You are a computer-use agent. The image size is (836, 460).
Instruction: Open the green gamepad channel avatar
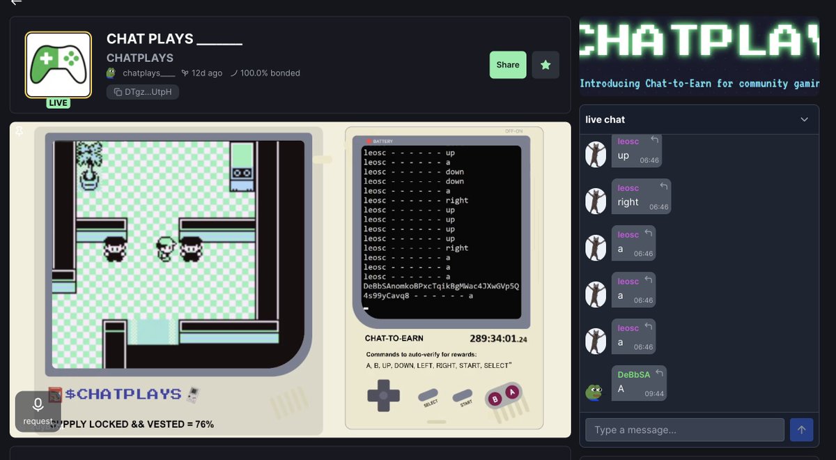point(59,64)
